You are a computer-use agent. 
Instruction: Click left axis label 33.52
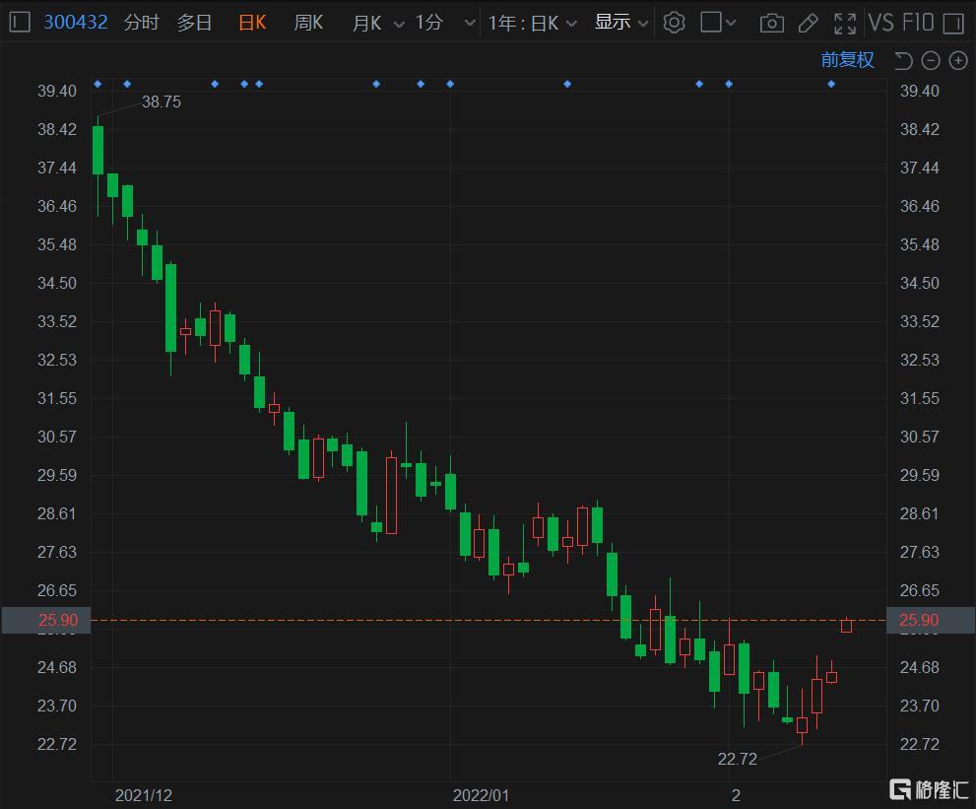point(57,321)
